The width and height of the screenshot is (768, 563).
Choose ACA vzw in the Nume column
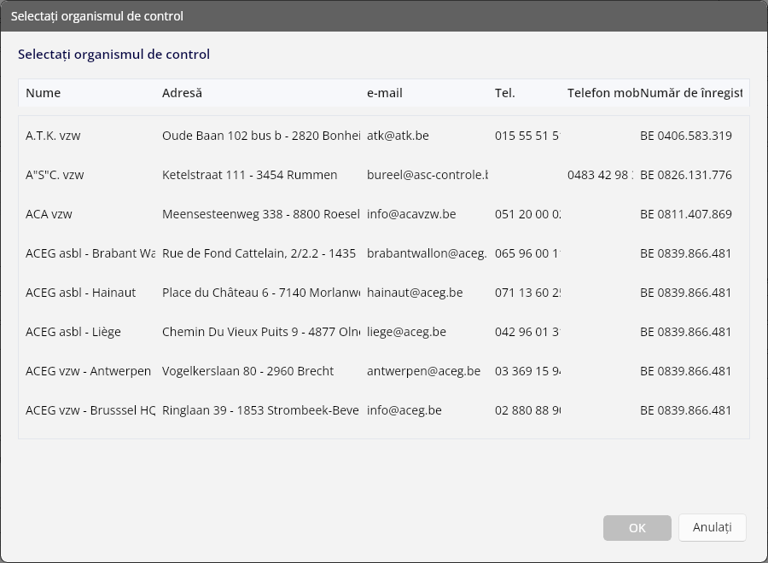[49, 214]
